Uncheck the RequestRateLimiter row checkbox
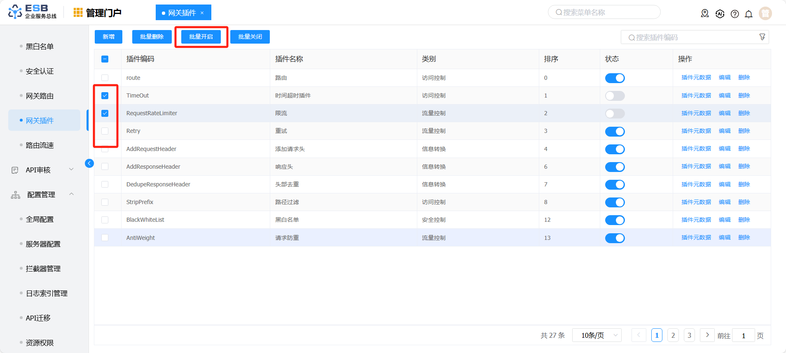 [105, 114]
